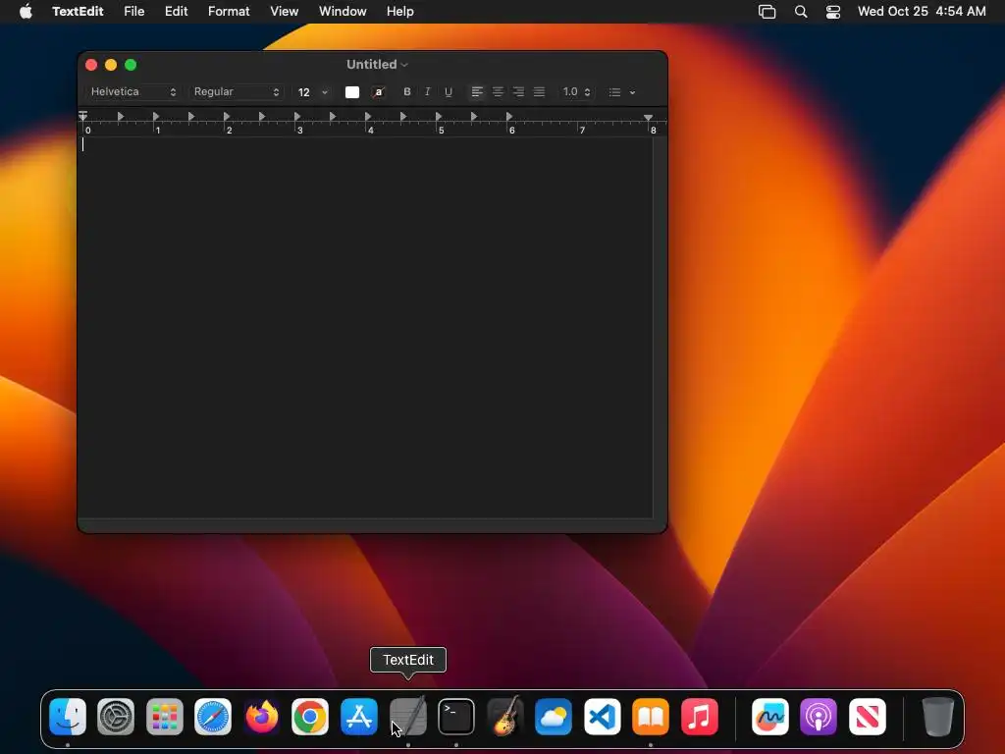Open the Format menu
The height and width of the screenshot is (754, 1005).
point(229,11)
